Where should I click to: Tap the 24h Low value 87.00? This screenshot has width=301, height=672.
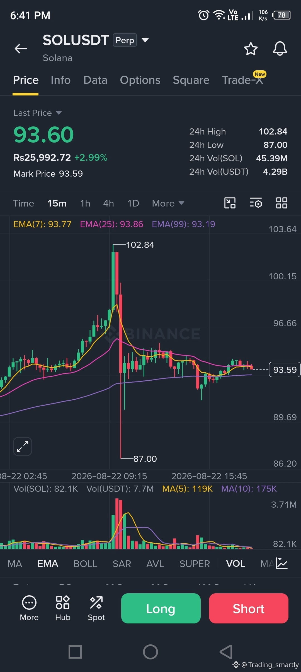click(x=275, y=145)
